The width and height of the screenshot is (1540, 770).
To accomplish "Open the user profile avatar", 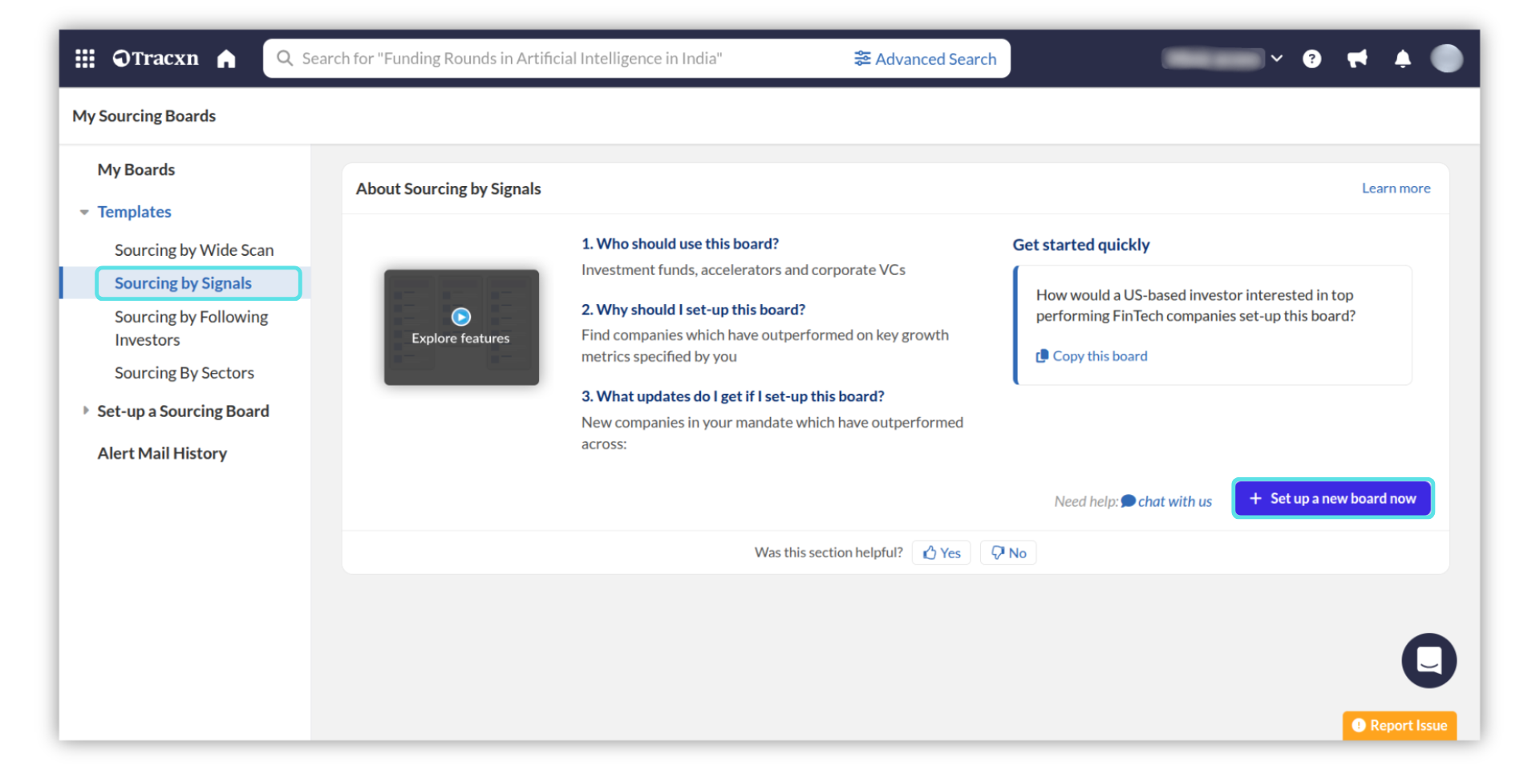I will 1446,59.
